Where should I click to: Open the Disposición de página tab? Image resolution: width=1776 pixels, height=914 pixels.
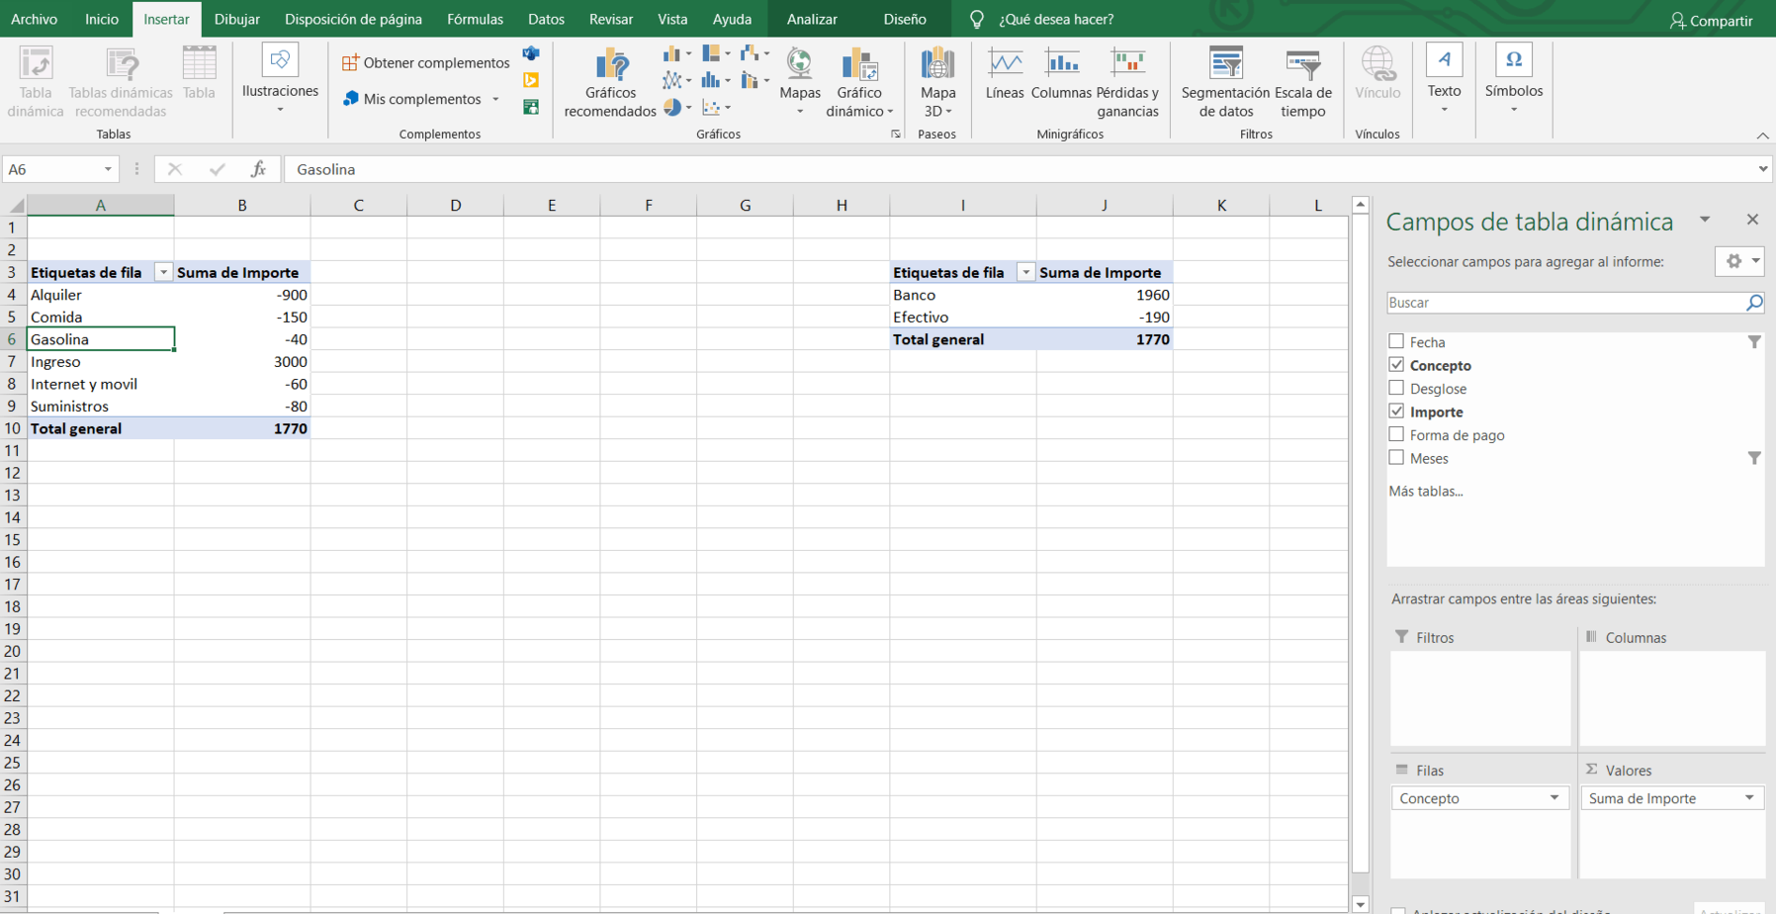pyautogui.click(x=353, y=19)
